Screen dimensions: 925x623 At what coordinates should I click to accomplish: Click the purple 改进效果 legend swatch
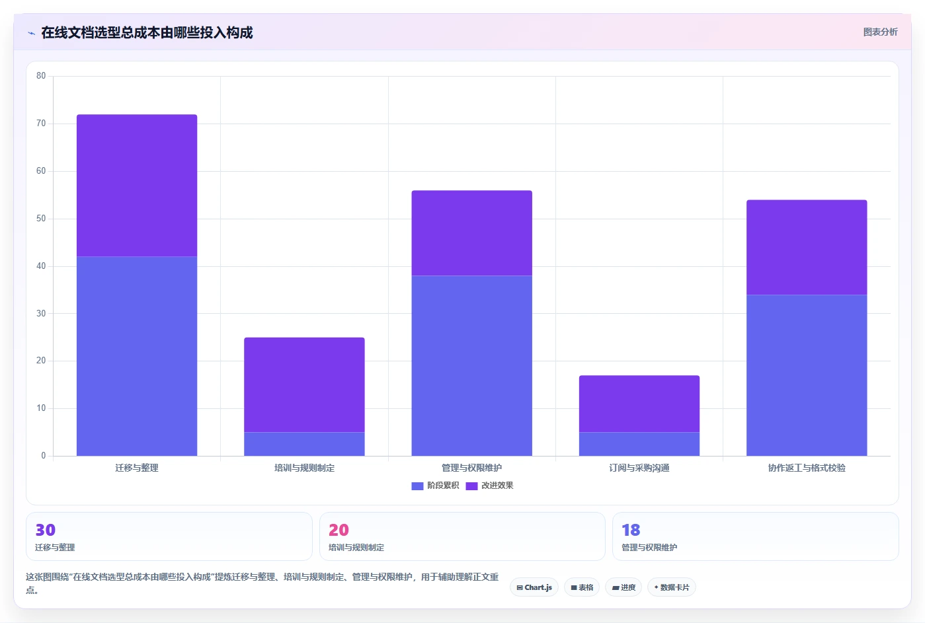(471, 486)
